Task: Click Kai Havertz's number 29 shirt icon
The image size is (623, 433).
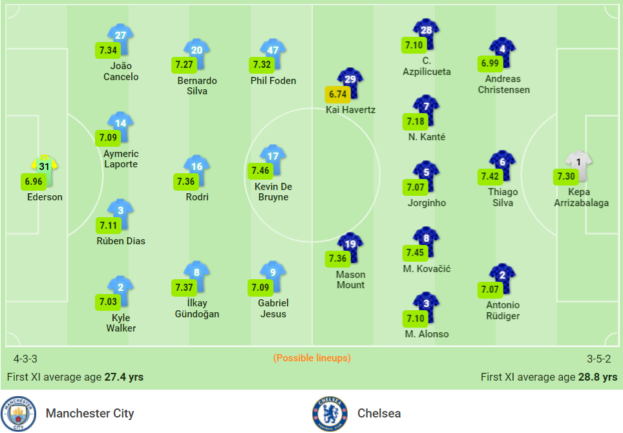Action: 350,83
